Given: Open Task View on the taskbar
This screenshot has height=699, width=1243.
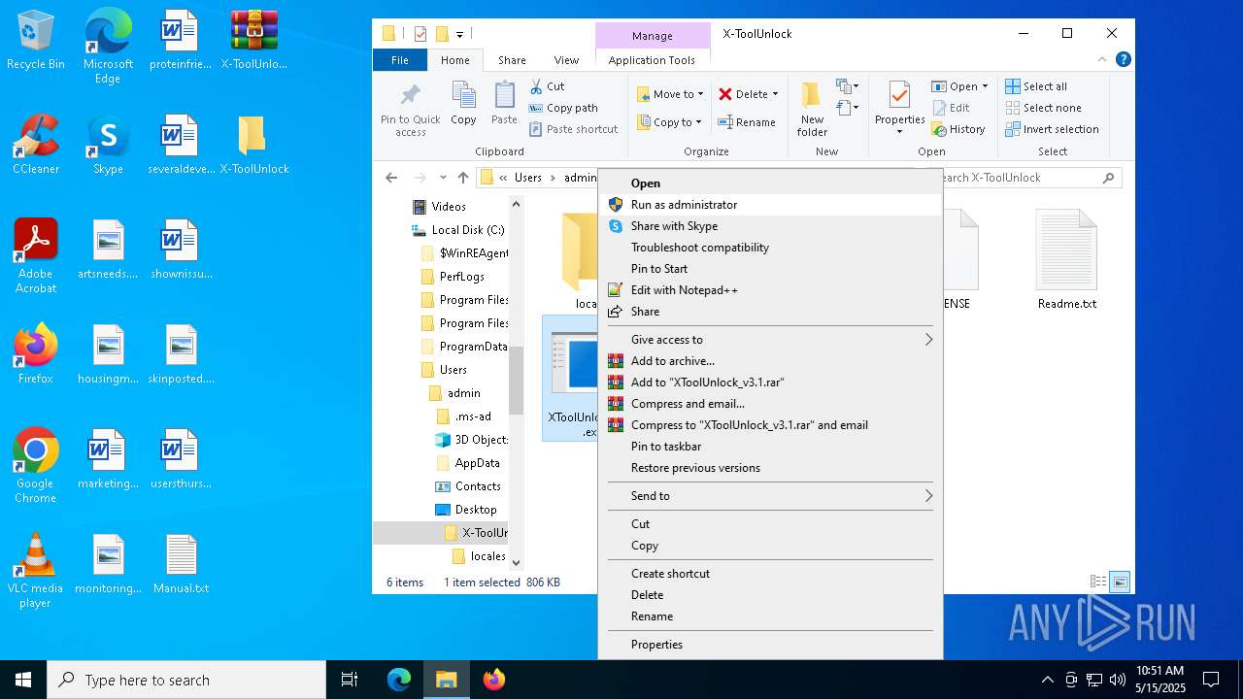Looking at the screenshot, I should pyautogui.click(x=350, y=680).
